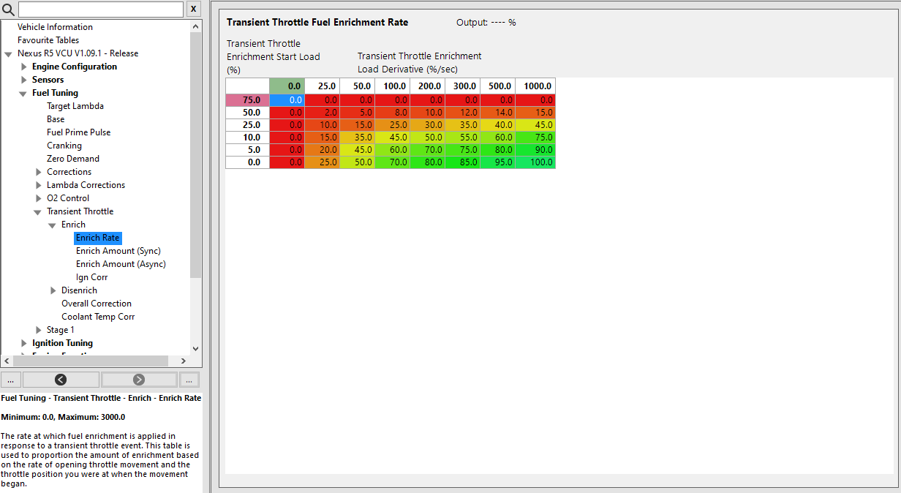Viewport: 901px width, 493px height.
Task: Open Ign Corr table
Action: [x=92, y=277]
